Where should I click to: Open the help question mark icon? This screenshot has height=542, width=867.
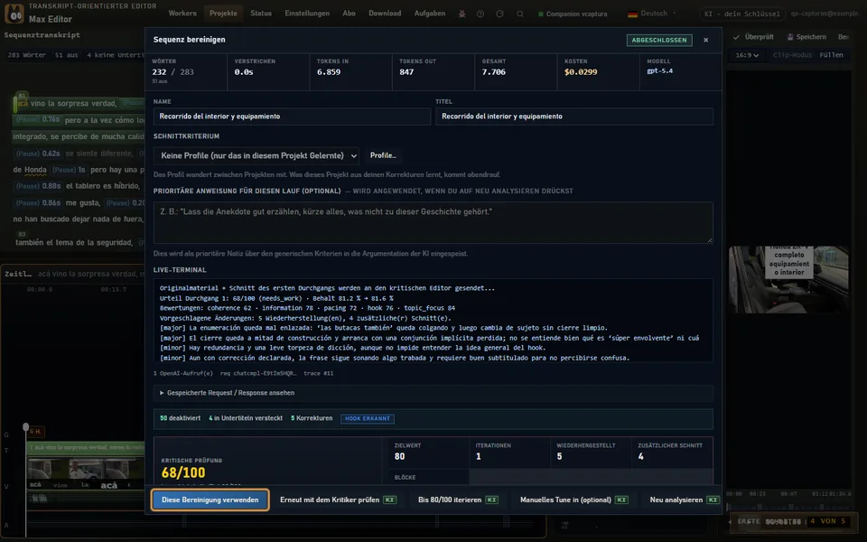[x=480, y=14]
